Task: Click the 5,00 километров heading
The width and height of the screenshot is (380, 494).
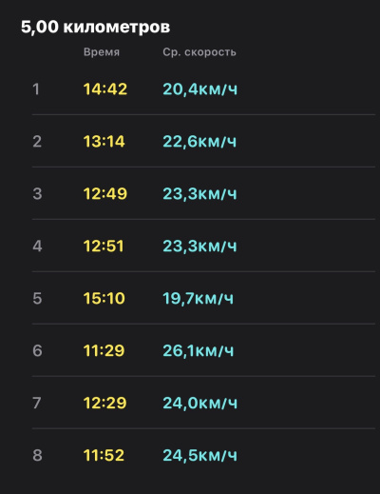Action: pos(95,27)
